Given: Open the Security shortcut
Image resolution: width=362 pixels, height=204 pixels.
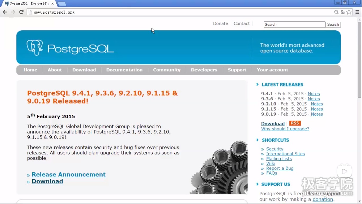Looking at the screenshot, I should point(275,149).
